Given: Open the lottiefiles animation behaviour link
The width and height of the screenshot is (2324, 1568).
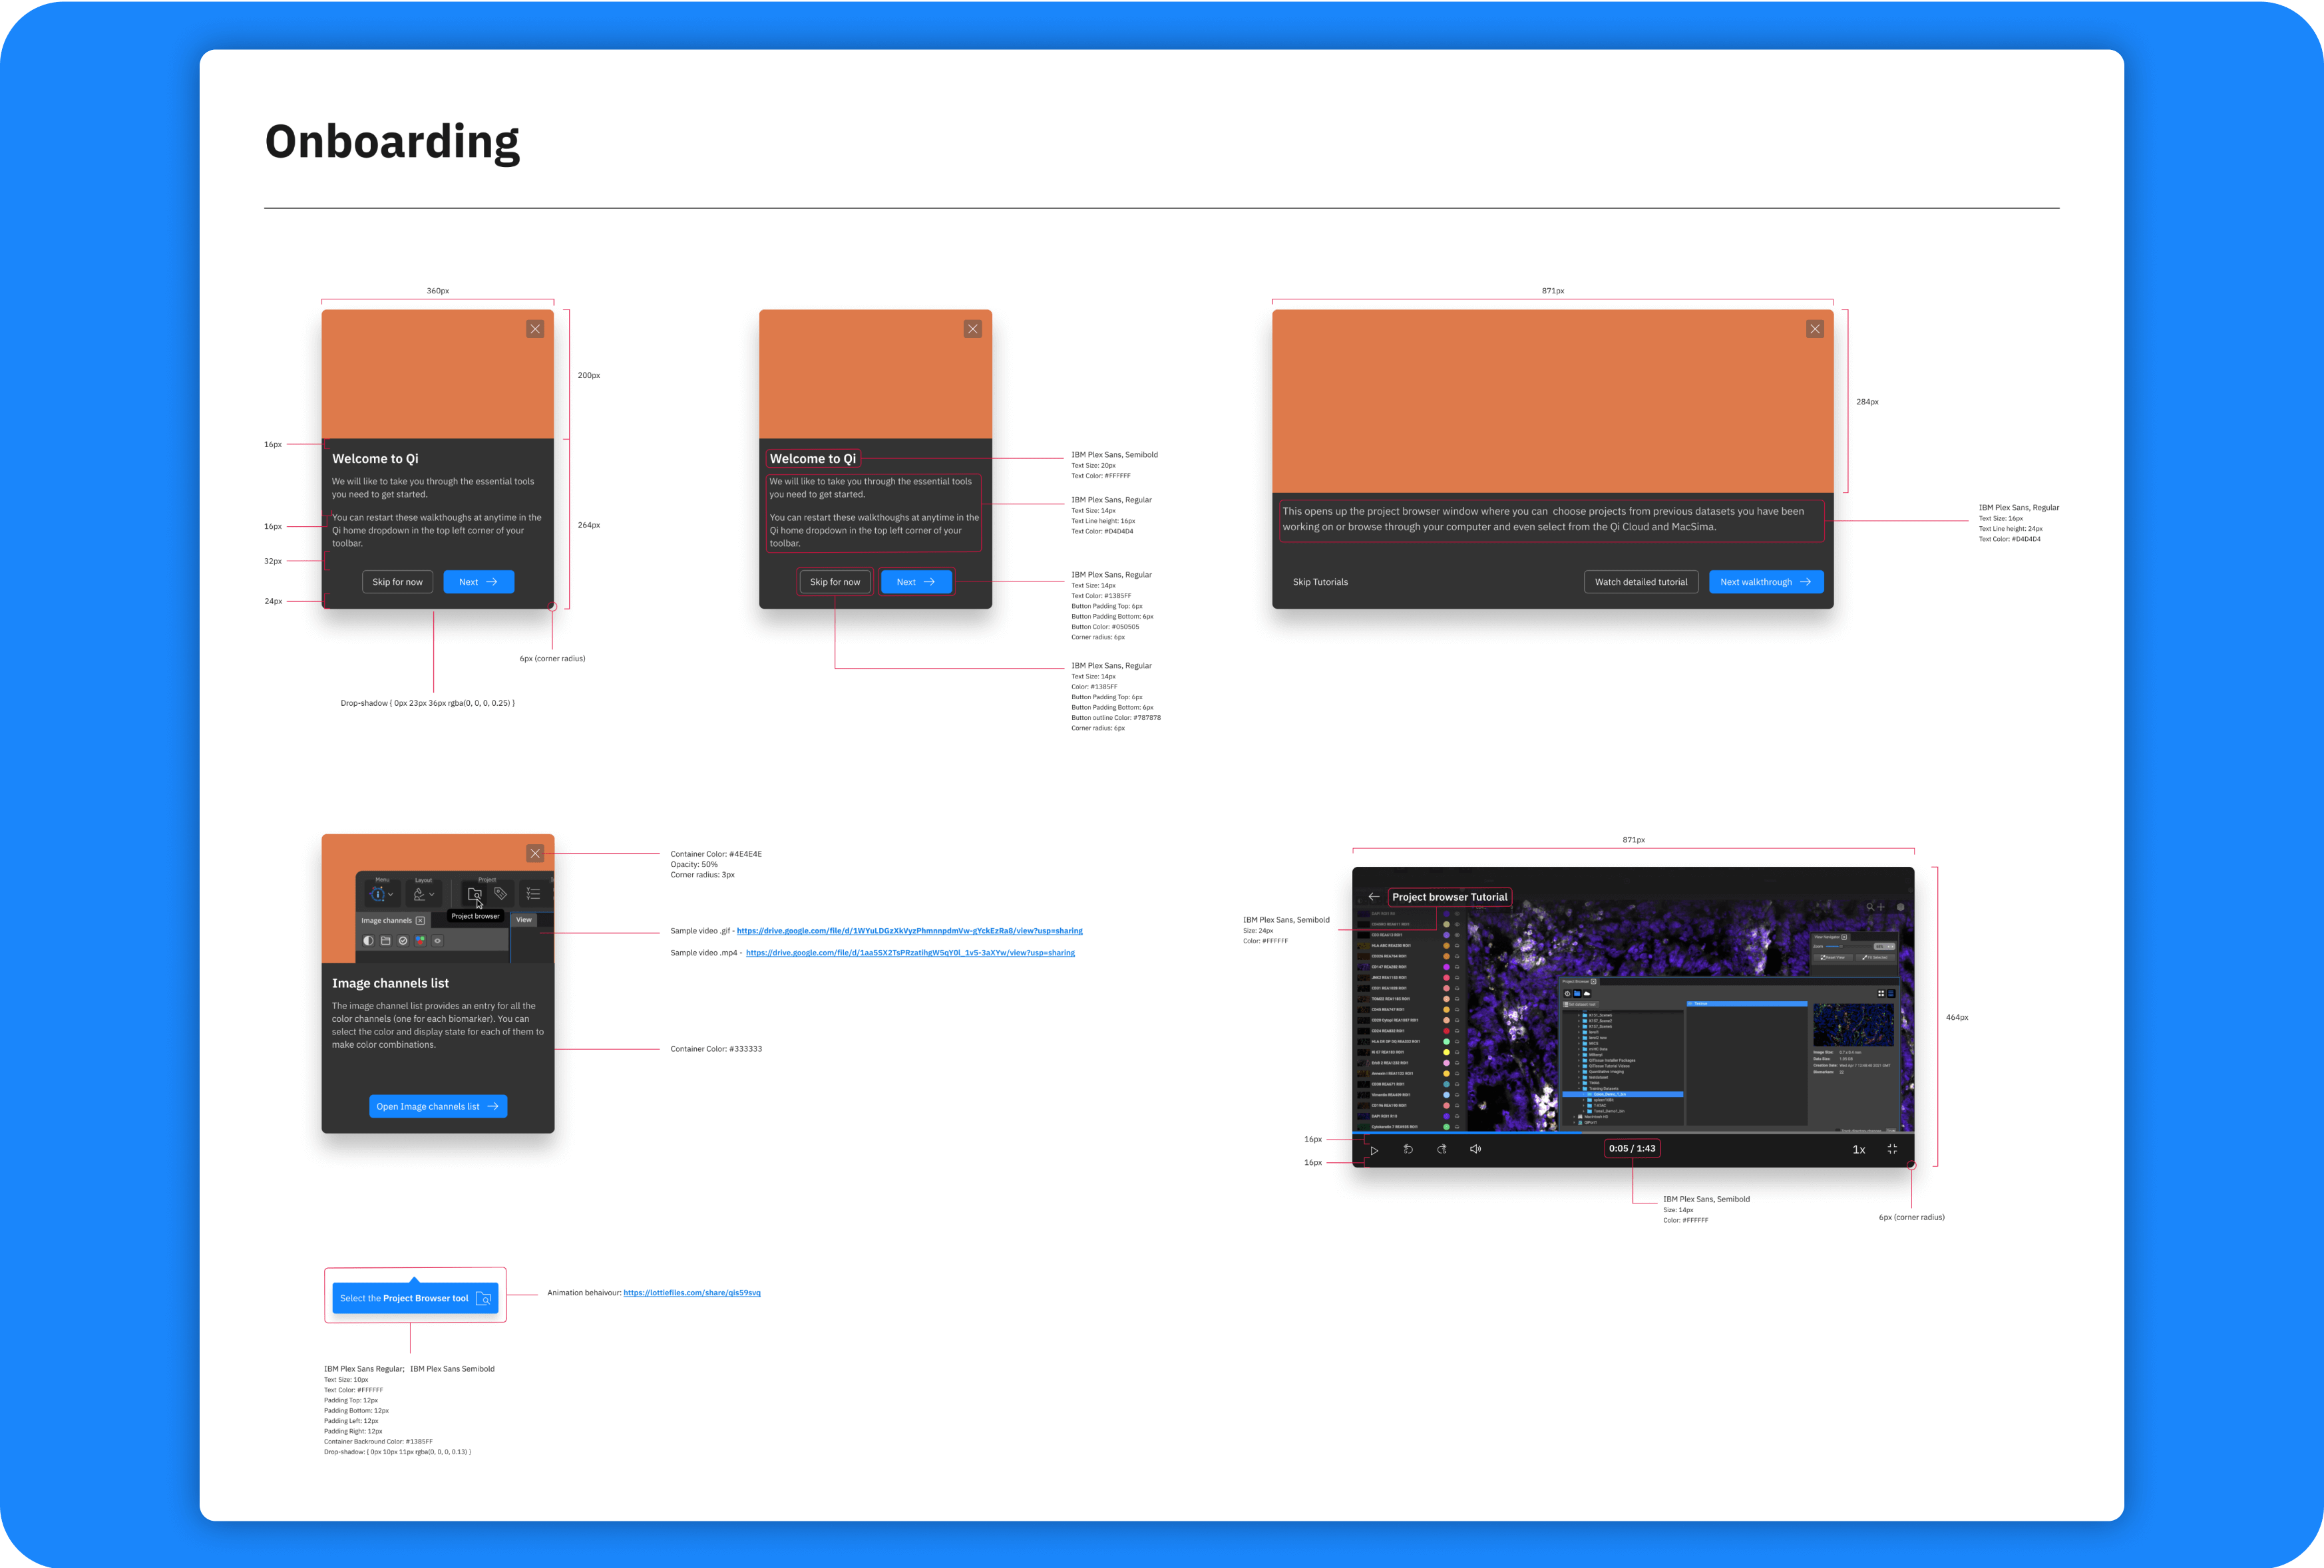Looking at the screenshot, I should [x=692, y=1293].
